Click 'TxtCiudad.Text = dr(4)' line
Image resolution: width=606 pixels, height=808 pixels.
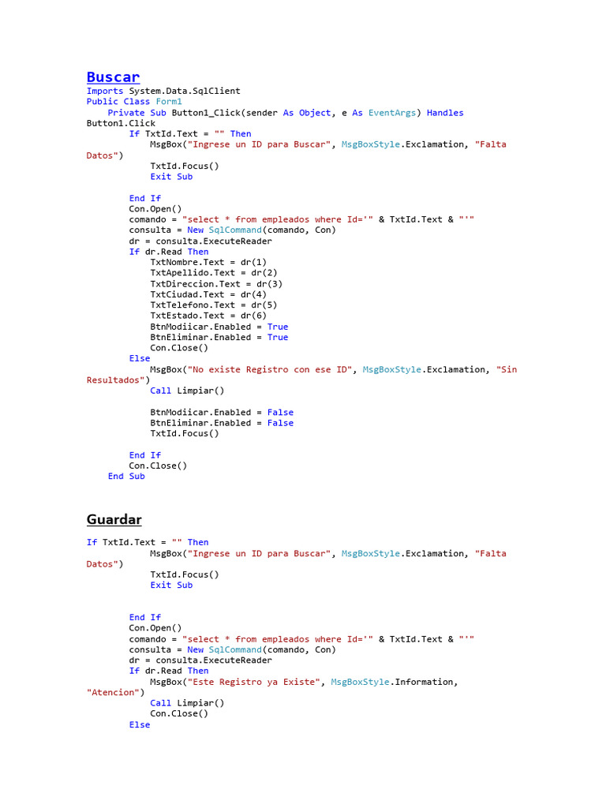click(x=208, y=295)
